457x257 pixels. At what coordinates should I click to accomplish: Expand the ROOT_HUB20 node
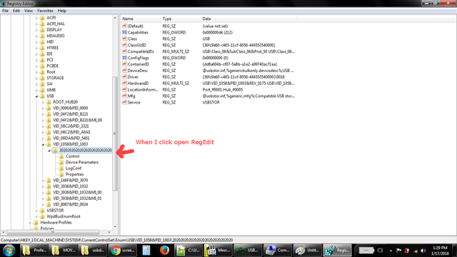[43, 102]
